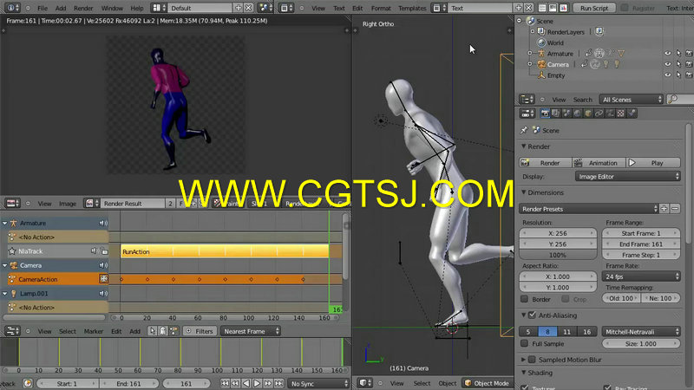Click the resolution percentage 100% slider
The height and width of the screenshot is (390, 694).
pyautogui.click(x=558, y=255)
